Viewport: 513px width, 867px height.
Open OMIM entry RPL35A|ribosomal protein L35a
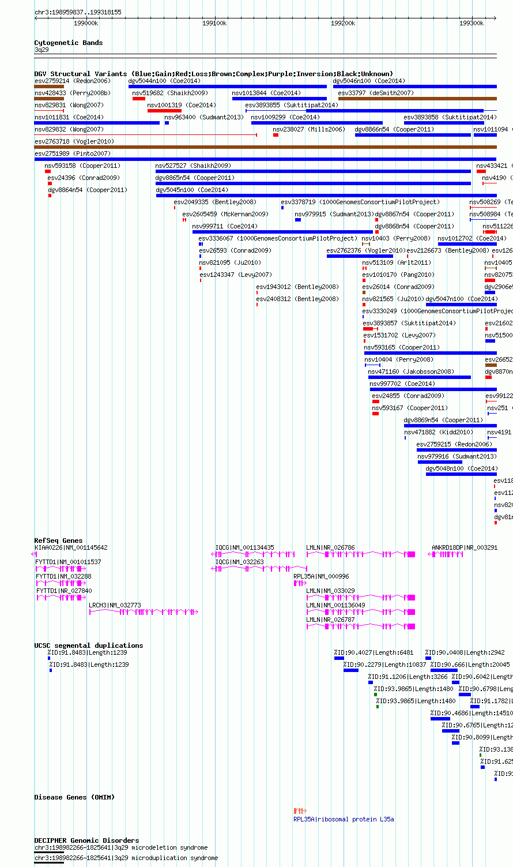[x=344, y=819]
